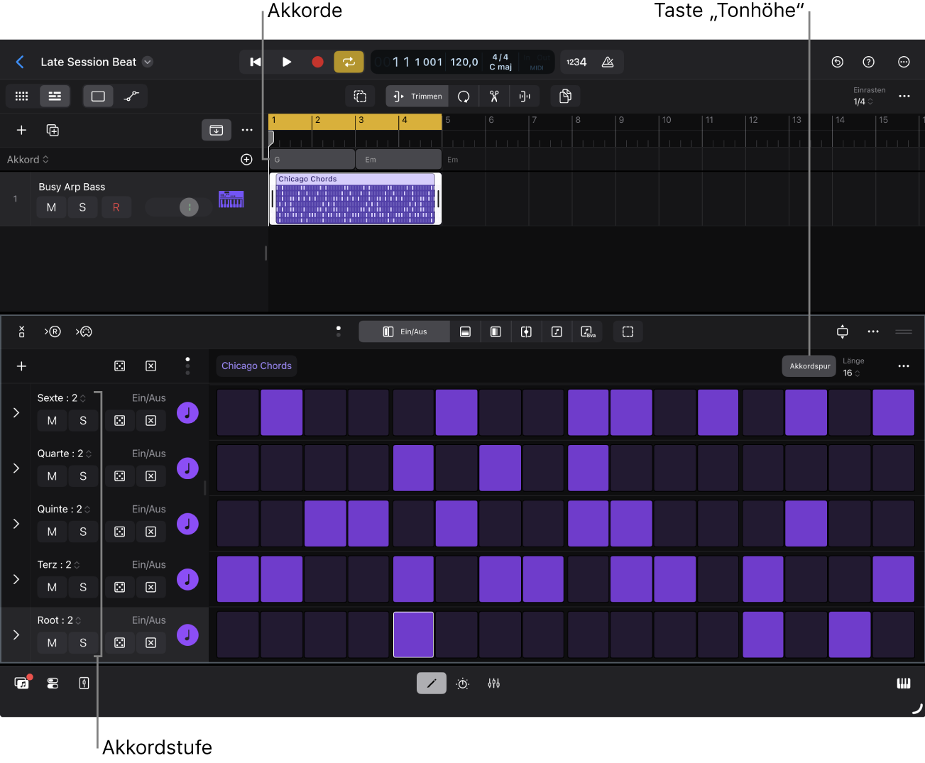
Task: Click the Chicago Chords pattern name
Action: point(256,366)
